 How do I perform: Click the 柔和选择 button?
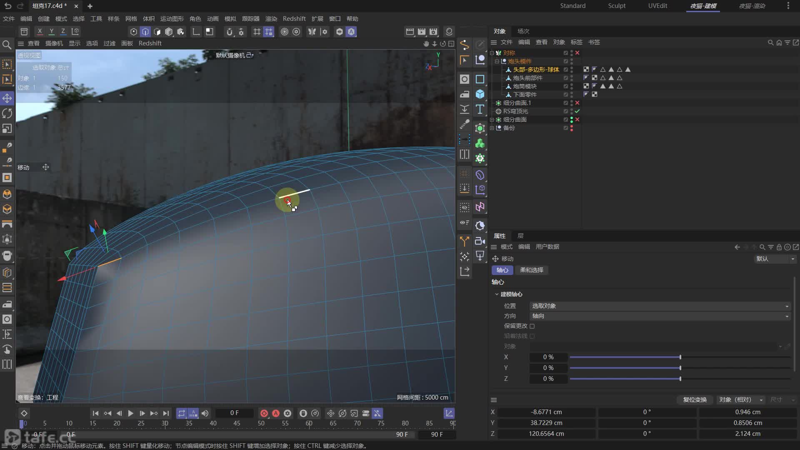coord(532,270)
